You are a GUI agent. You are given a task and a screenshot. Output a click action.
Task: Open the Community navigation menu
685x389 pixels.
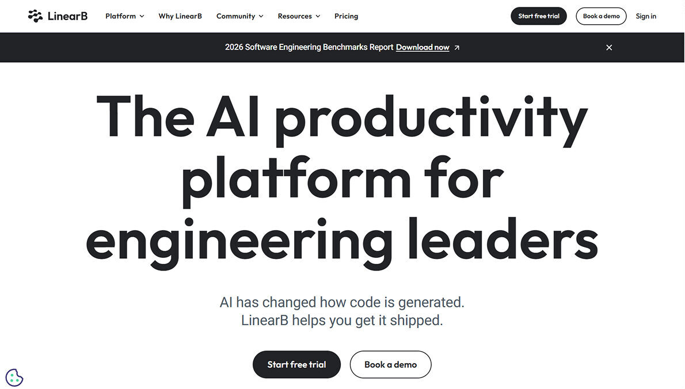coord(235,16)
